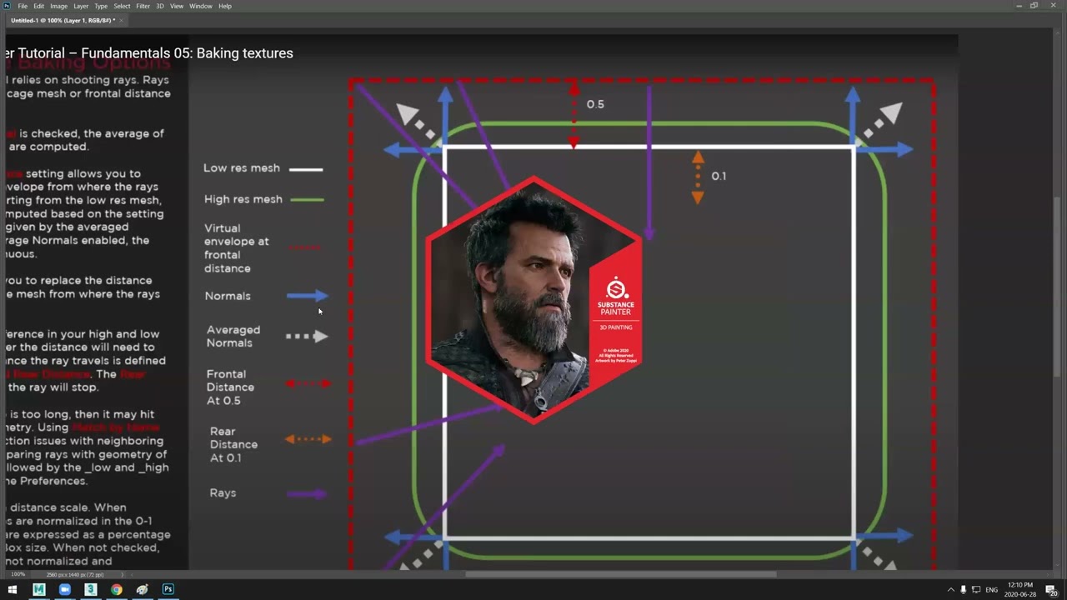Click the zoom percentage field in status bar

point(17,574)
